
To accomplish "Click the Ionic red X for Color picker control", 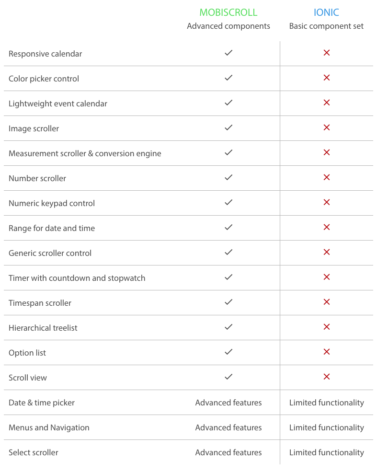I will 327,78.
